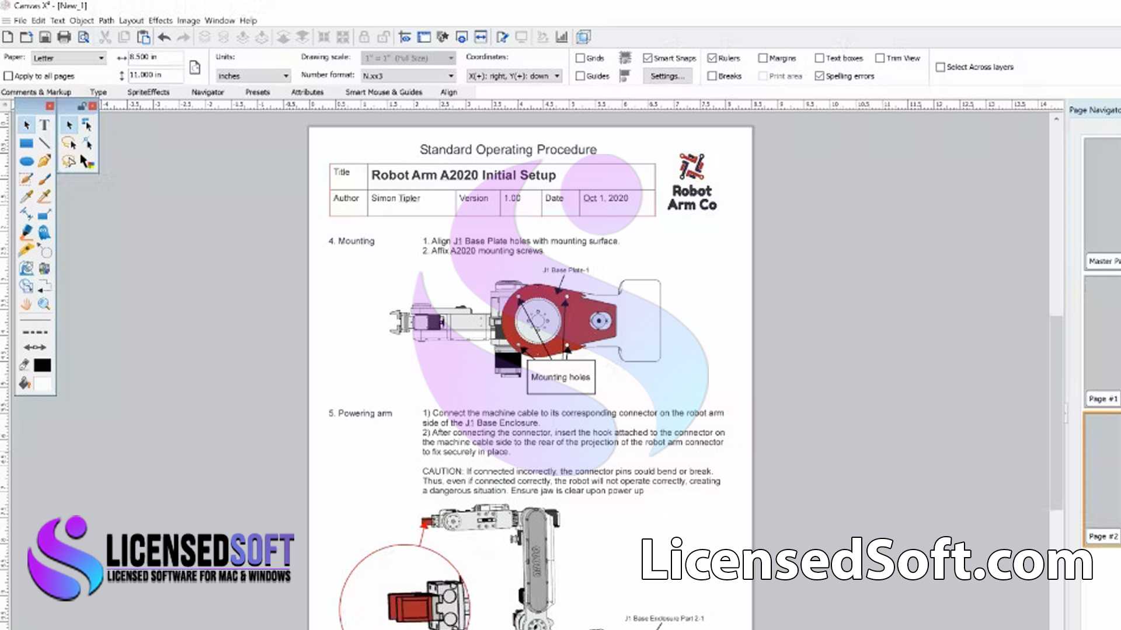The width and height of the screenshot is (1121, 630).
Task: Click the Print icon
Action: point(64,37)
